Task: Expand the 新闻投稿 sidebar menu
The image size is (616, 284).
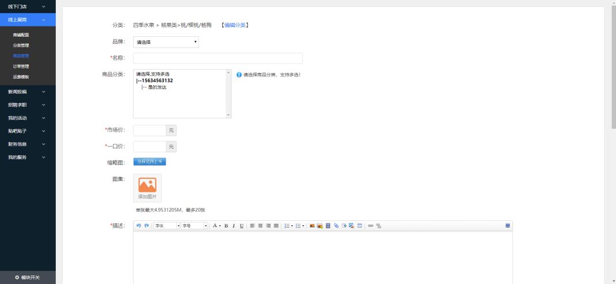Action: pyautogui.click(x=28, y=91)
